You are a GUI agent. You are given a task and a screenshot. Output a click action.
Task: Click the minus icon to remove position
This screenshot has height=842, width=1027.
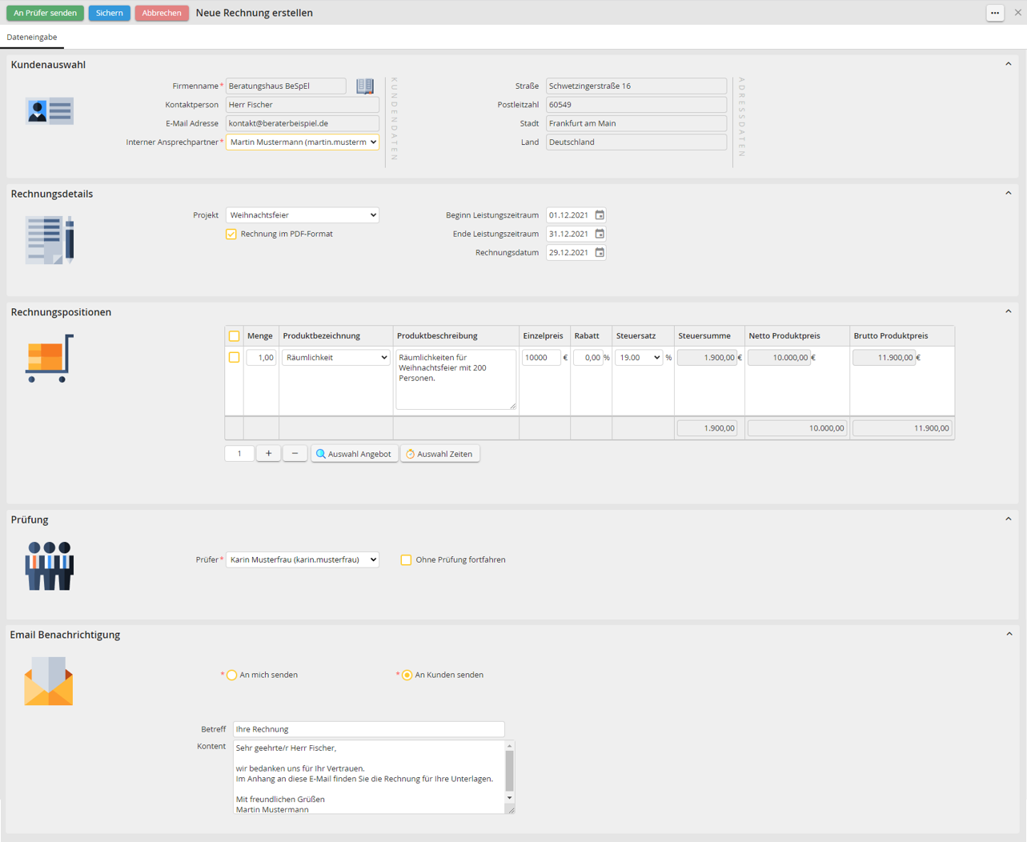[x=295, y=454]
